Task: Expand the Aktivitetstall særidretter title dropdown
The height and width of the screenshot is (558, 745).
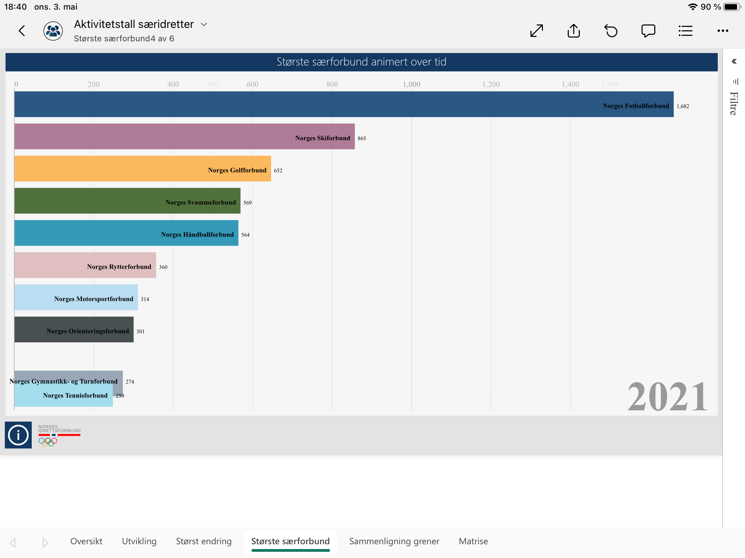Action: pos(204,24)
